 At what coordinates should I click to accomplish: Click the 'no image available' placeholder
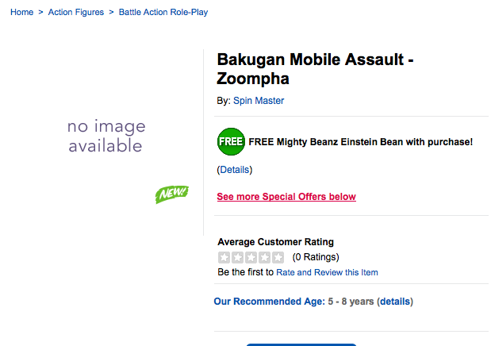point(105,136)
